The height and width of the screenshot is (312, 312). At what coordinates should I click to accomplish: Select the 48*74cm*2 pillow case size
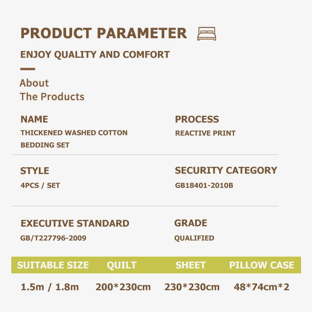coord(262,287)
